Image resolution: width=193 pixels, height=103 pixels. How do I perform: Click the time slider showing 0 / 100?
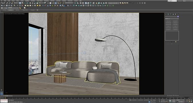point(6,96)
